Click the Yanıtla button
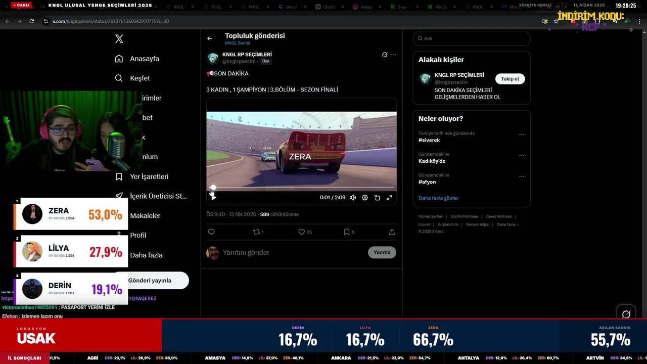 [x=382, y=252]
